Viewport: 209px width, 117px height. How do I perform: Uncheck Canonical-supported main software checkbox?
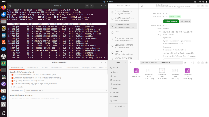click(x=12, y=75)
